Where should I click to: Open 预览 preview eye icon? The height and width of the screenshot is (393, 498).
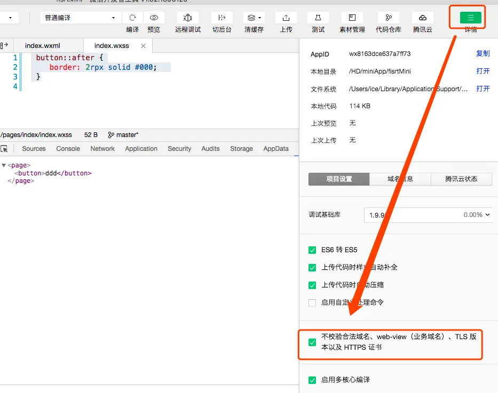(x=154, y=18)
